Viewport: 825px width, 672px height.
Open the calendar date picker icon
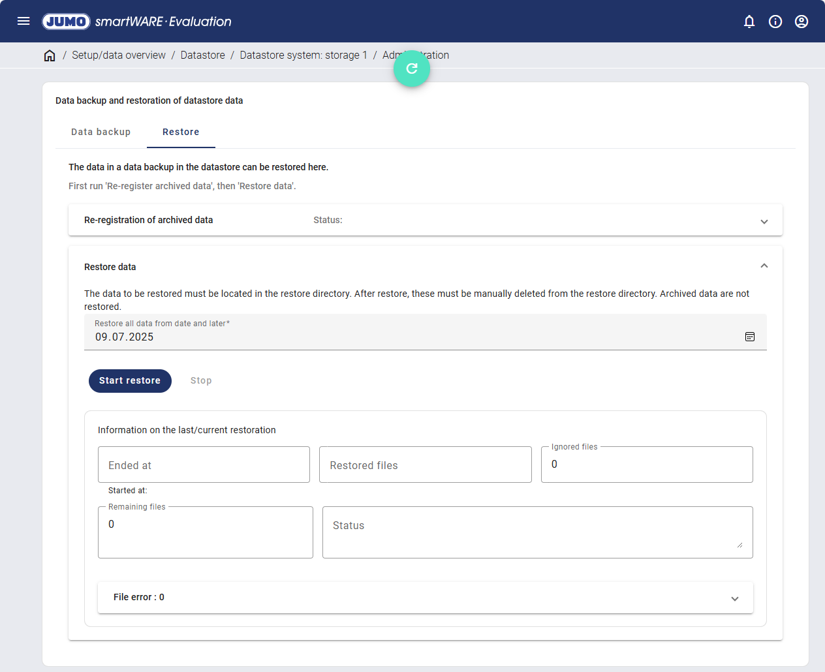750,337
